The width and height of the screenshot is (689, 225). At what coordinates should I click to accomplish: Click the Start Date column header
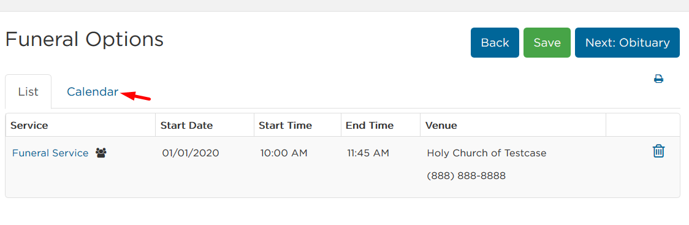(x=186, y=125)
